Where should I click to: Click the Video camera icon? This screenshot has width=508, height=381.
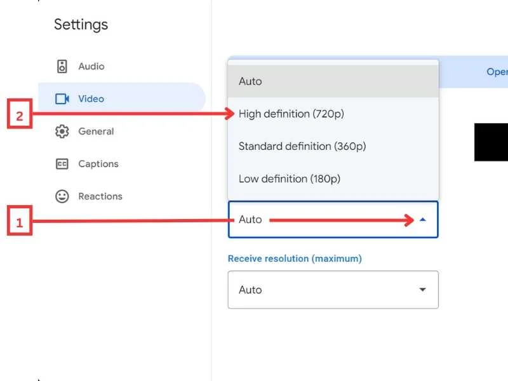click(x=62, y=99)
